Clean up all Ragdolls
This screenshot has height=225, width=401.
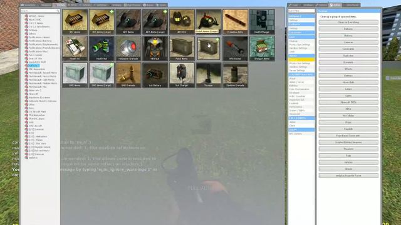[x=348, y=129]
